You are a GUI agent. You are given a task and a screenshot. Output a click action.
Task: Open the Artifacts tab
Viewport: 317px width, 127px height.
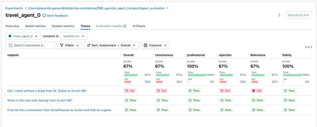pos(139,26)
